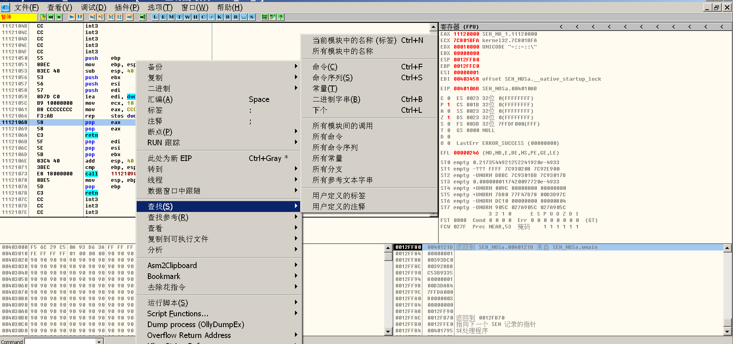Image resolution: width=733 pixels, height=344 pixels.
Task: Expand the 断点(P) submenu
Action: pyautogui.click(x=219, y=132)
